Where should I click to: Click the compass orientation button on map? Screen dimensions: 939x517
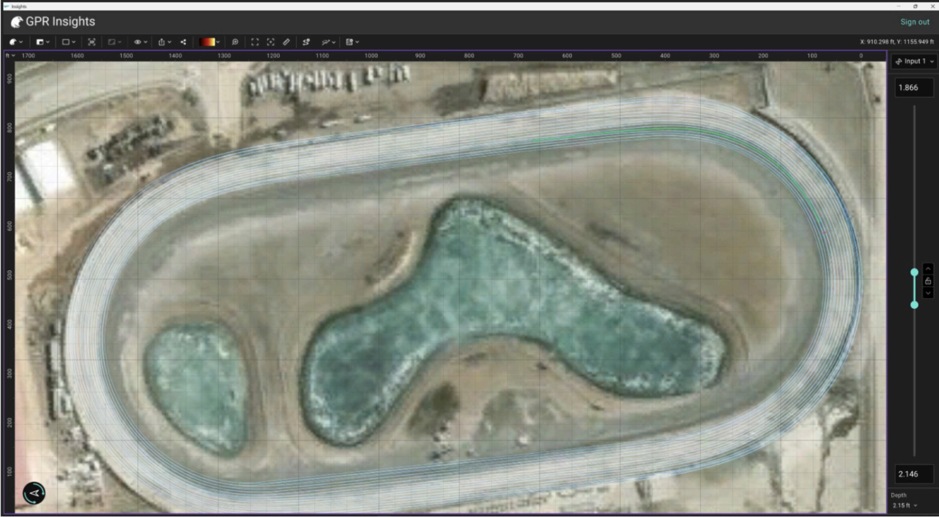click(34, 493)
